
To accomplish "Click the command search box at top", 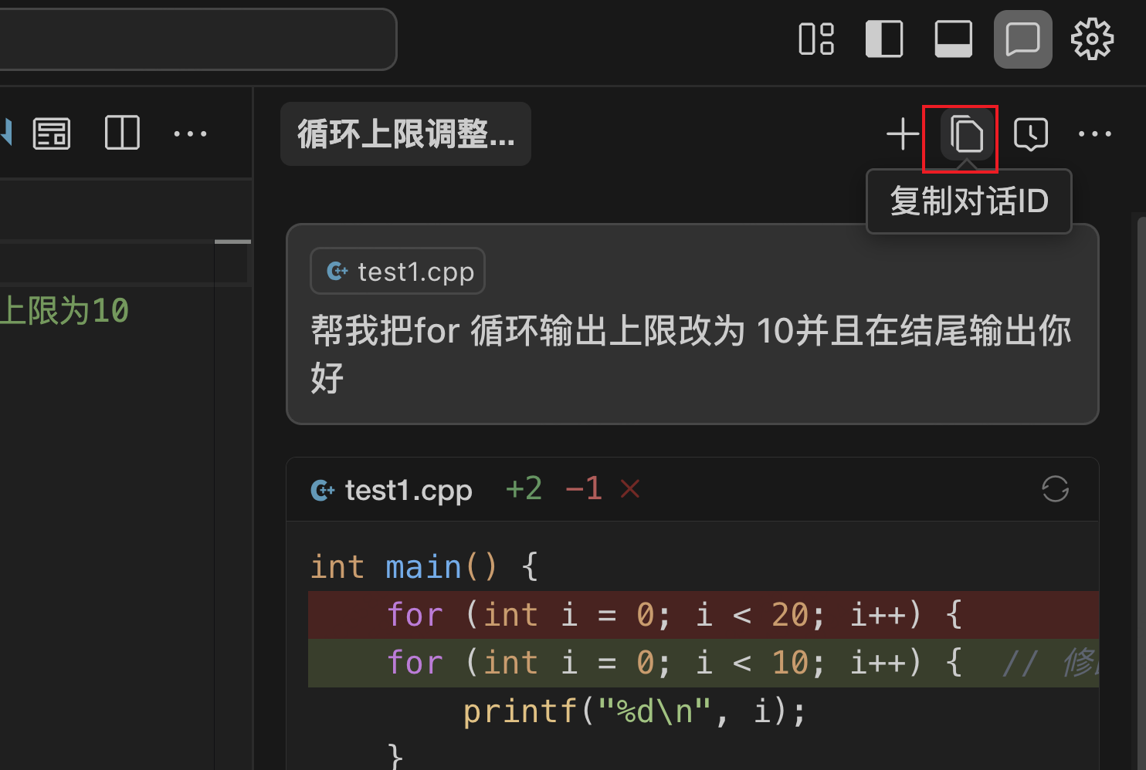I will tap(193, 39).
